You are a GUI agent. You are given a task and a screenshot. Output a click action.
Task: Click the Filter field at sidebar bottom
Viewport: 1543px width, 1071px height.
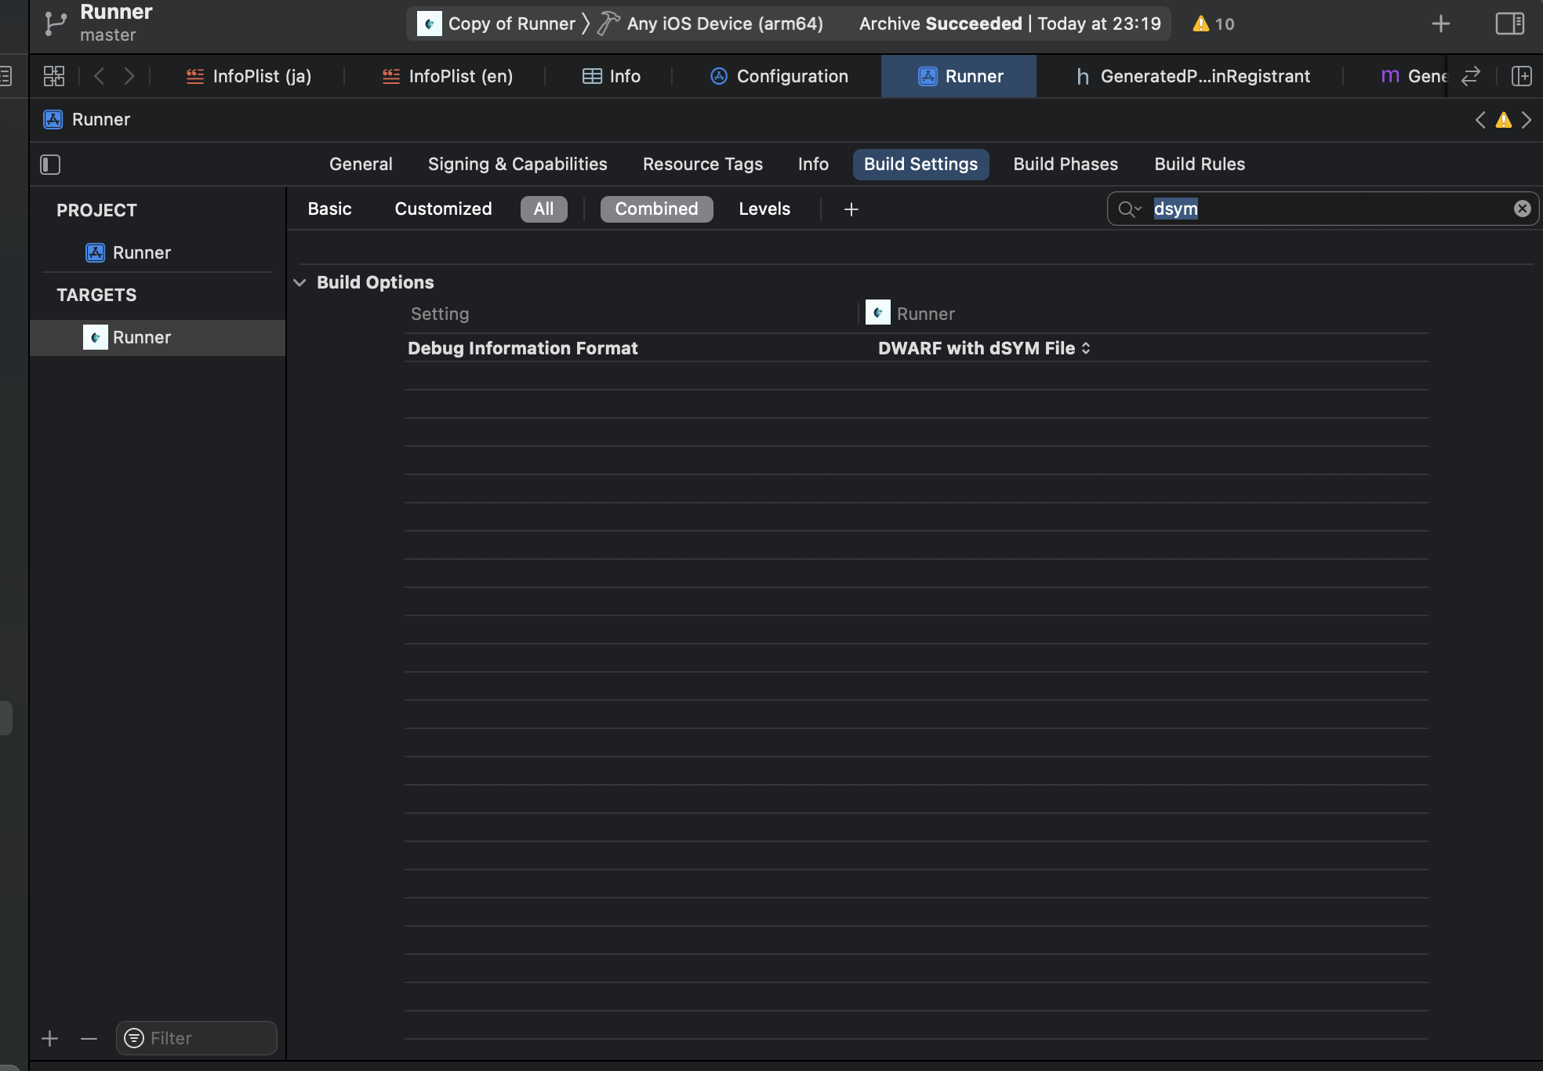(195, 1037)
